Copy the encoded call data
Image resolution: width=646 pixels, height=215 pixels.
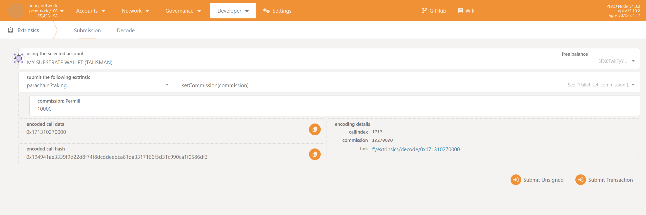pos(315,129)
